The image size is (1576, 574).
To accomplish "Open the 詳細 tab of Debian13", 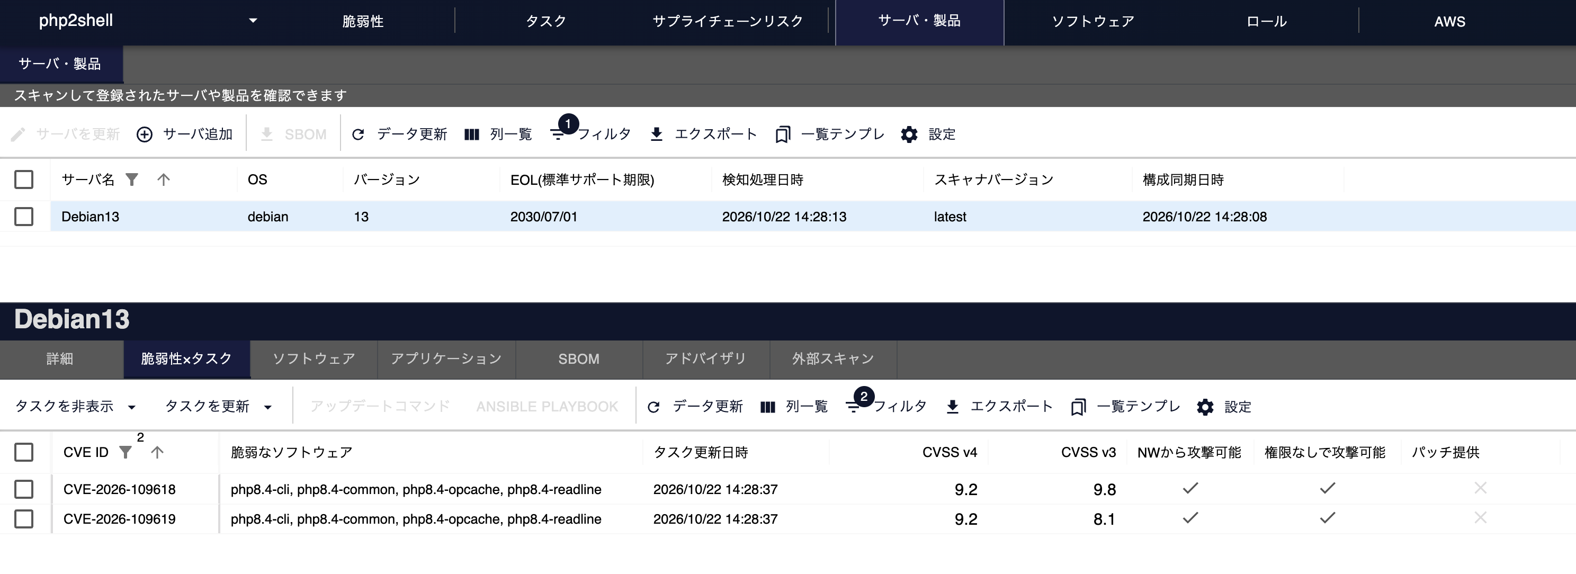I will point(60,358).
